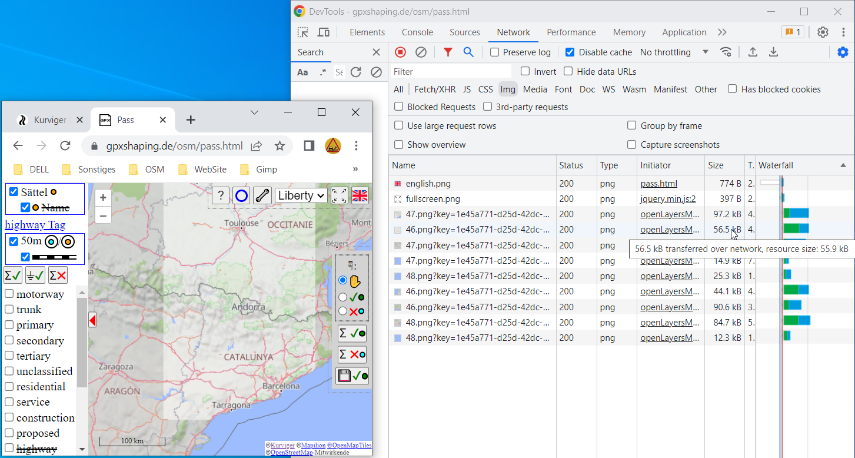Click the English flag language button
The image size is (855, 458).
pyautogui.click(x=360, y=195)
